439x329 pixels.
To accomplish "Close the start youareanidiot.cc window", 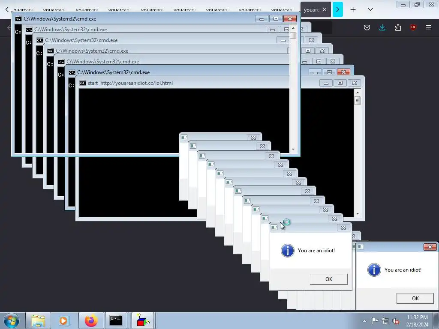I will [354, 83].
